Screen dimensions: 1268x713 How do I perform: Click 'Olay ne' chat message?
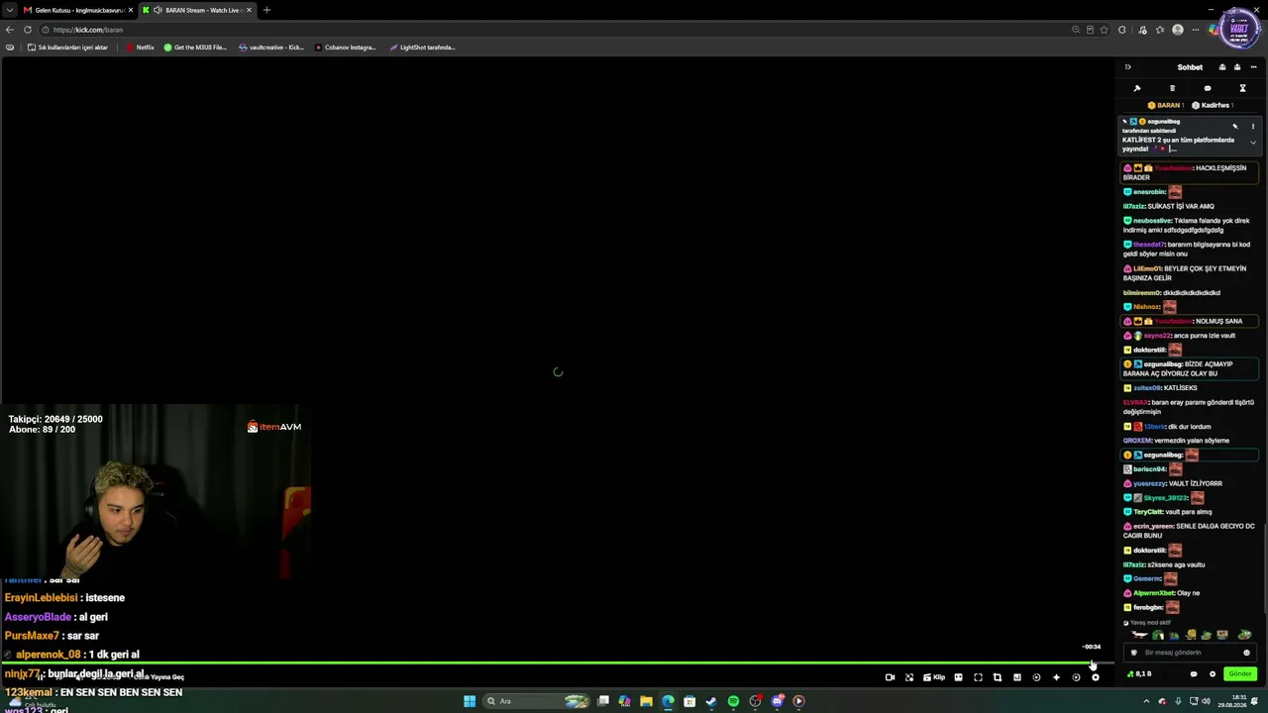(1189, 593)
